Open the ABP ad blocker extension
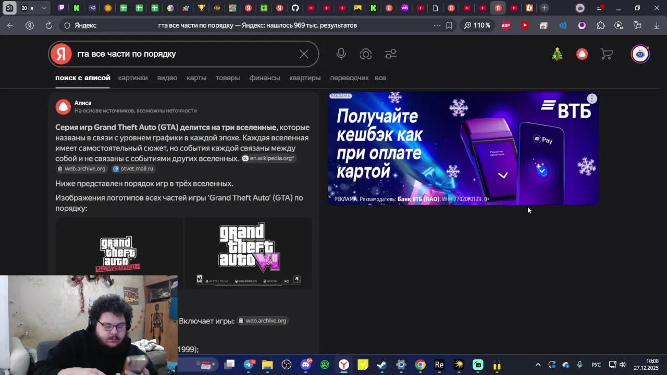The image size is (667, 375). pos(505,26)
